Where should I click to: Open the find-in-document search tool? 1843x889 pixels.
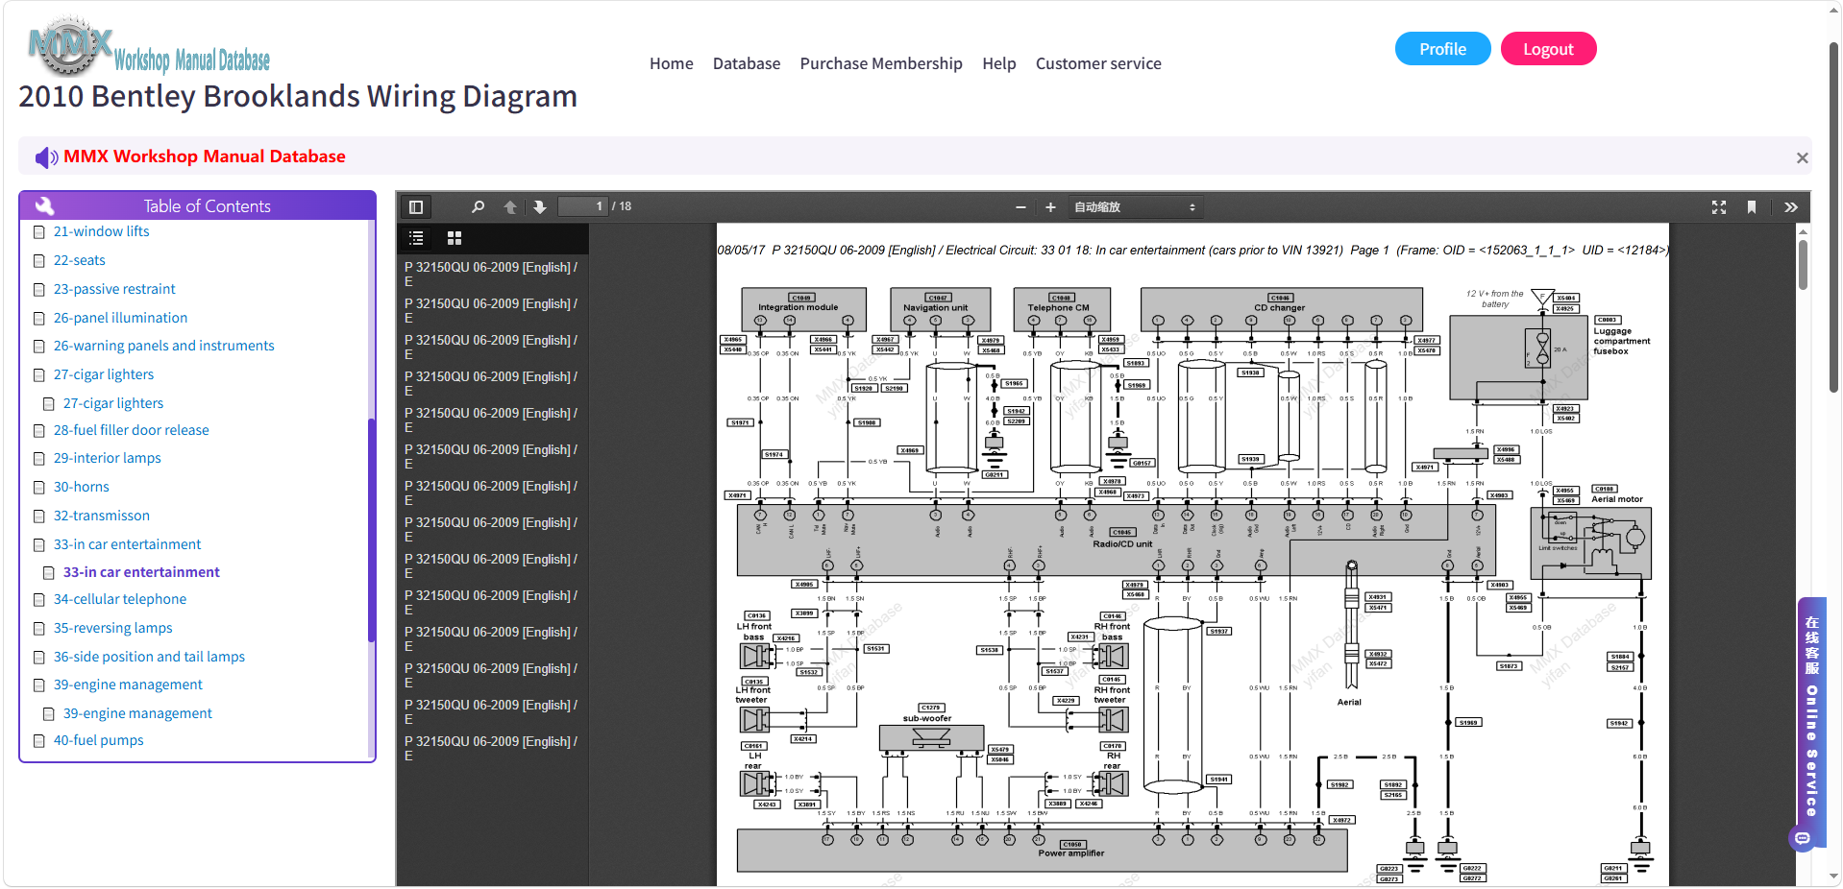tap(478, 207)
